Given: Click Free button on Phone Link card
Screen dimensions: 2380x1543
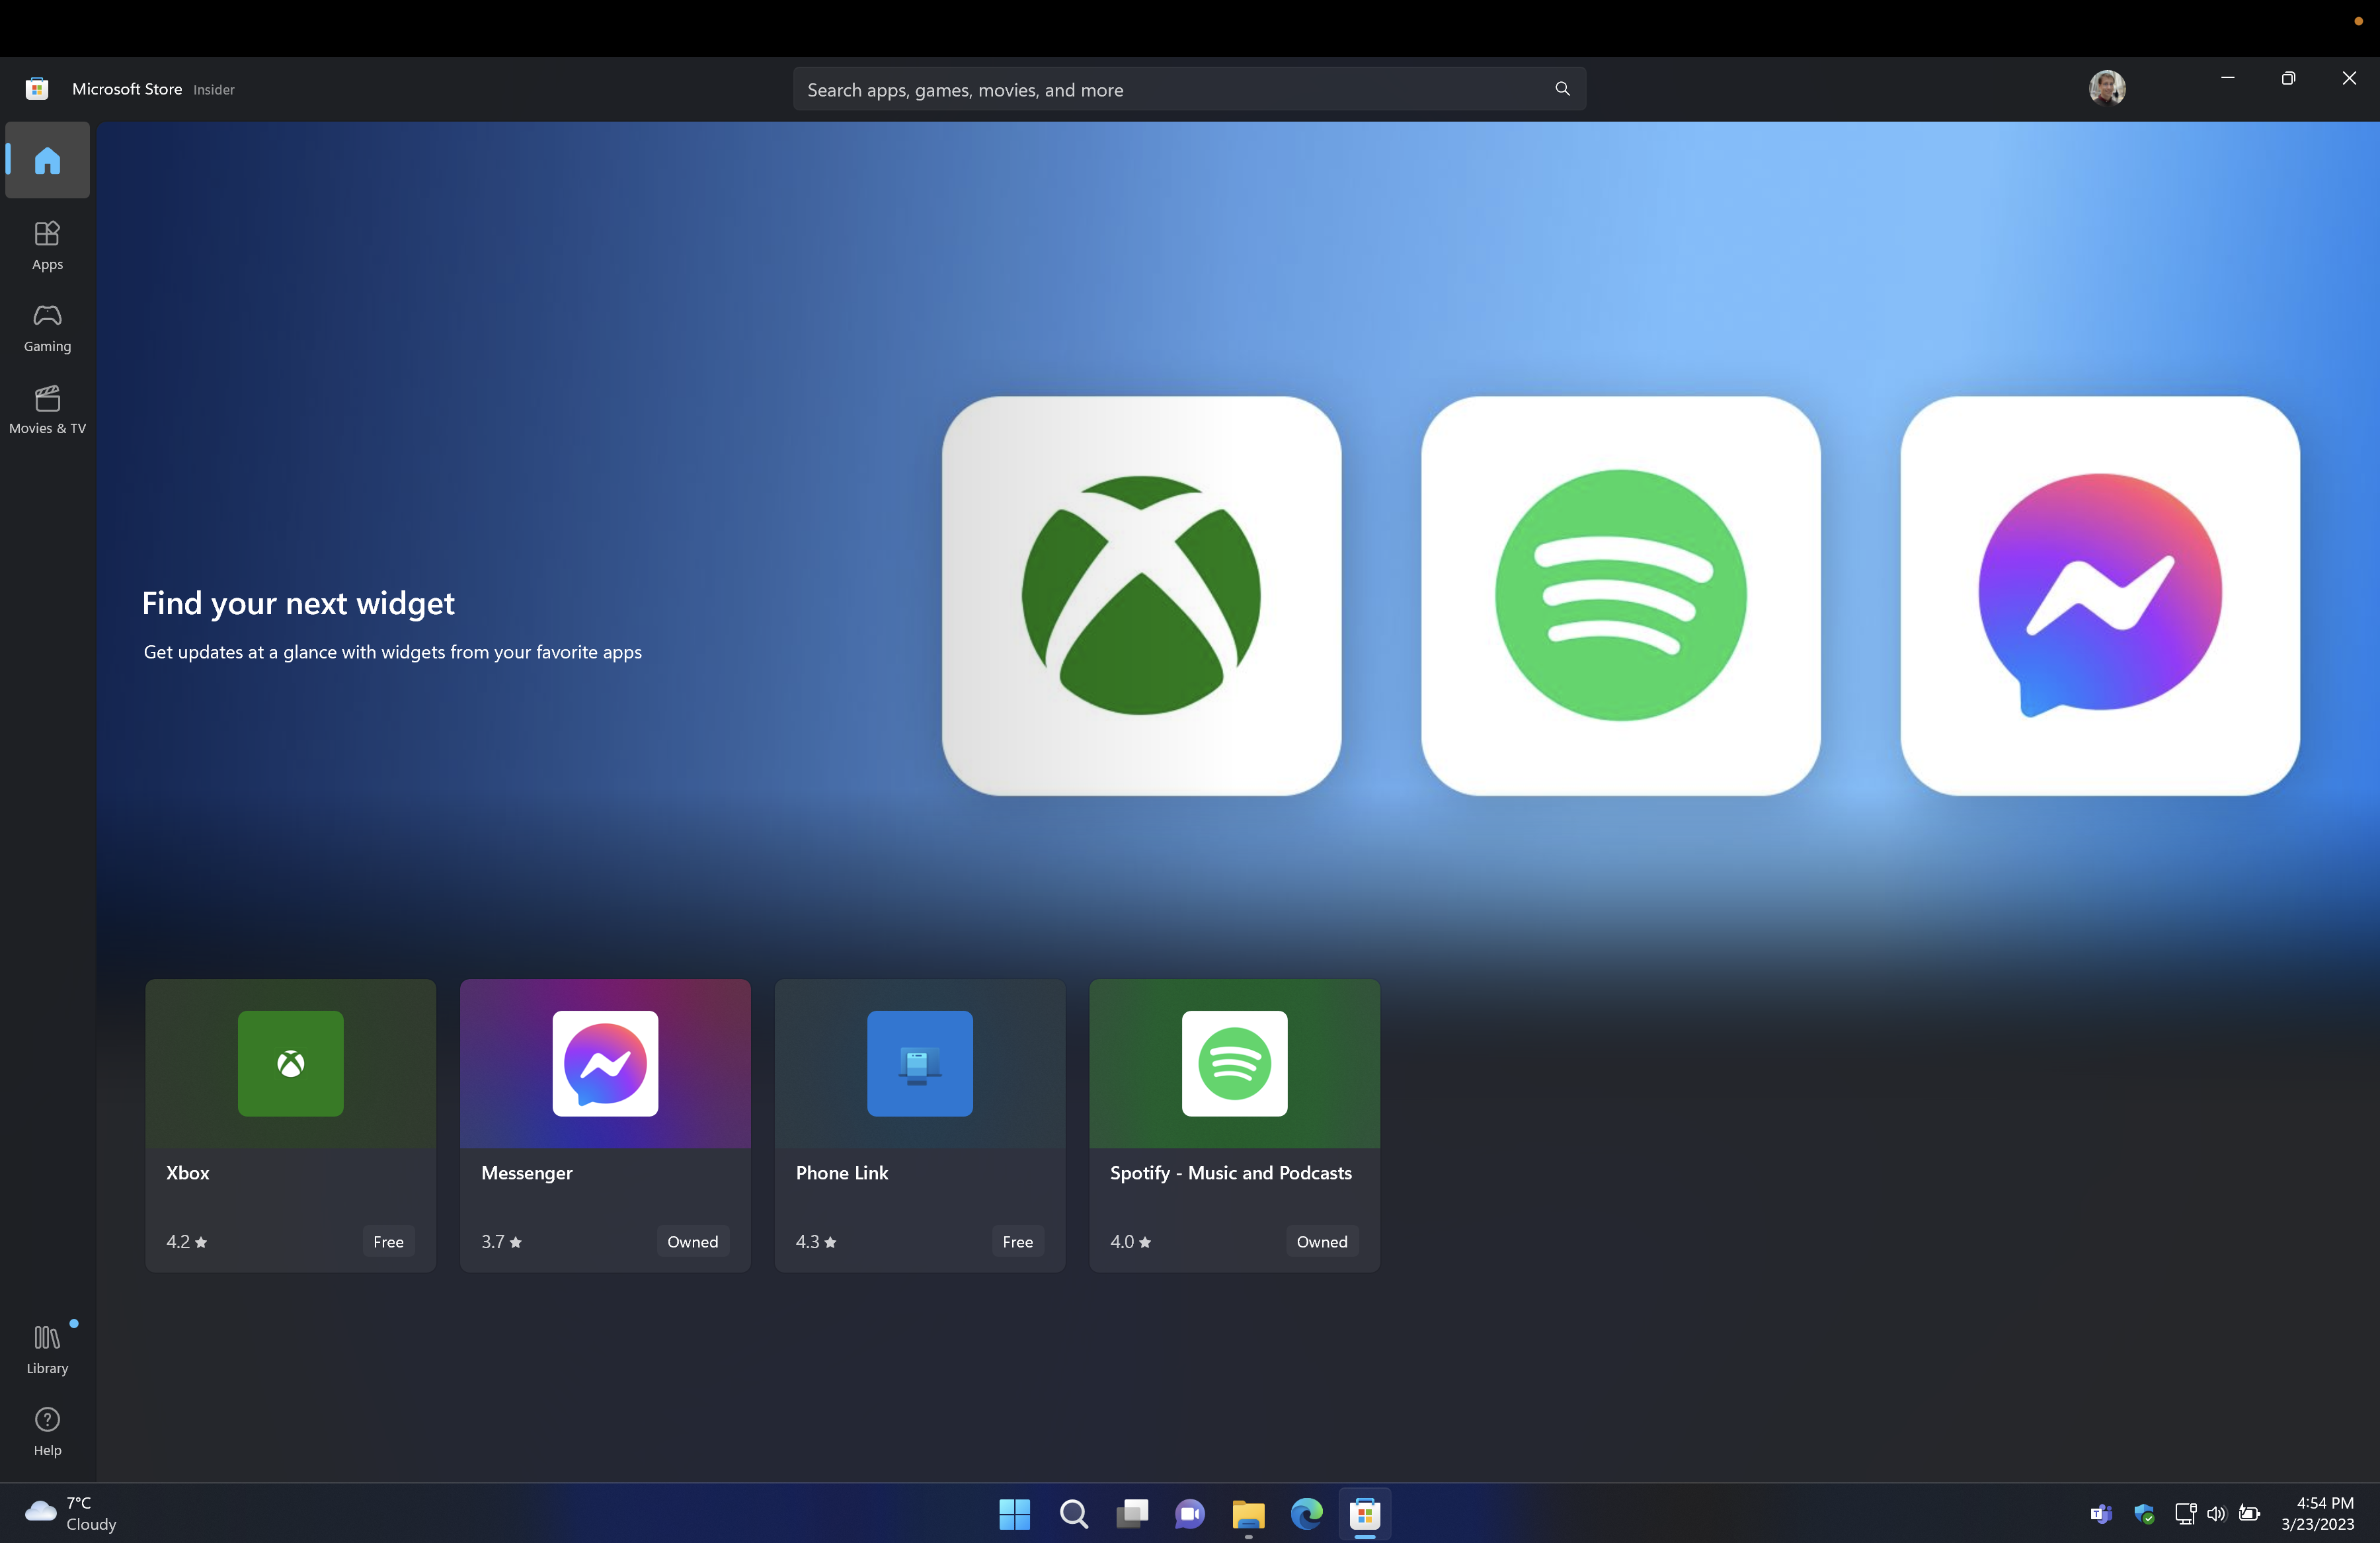Looking at the screenshot, I should [1017, 1241].
